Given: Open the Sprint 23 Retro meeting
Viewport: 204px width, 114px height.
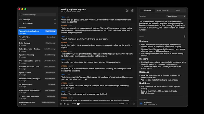Looking at the screenshot, I should [x=37, y=74].
